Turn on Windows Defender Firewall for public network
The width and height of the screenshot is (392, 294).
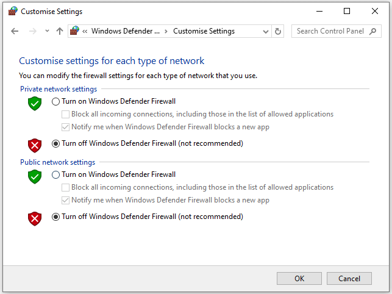(x=56, y=174)
